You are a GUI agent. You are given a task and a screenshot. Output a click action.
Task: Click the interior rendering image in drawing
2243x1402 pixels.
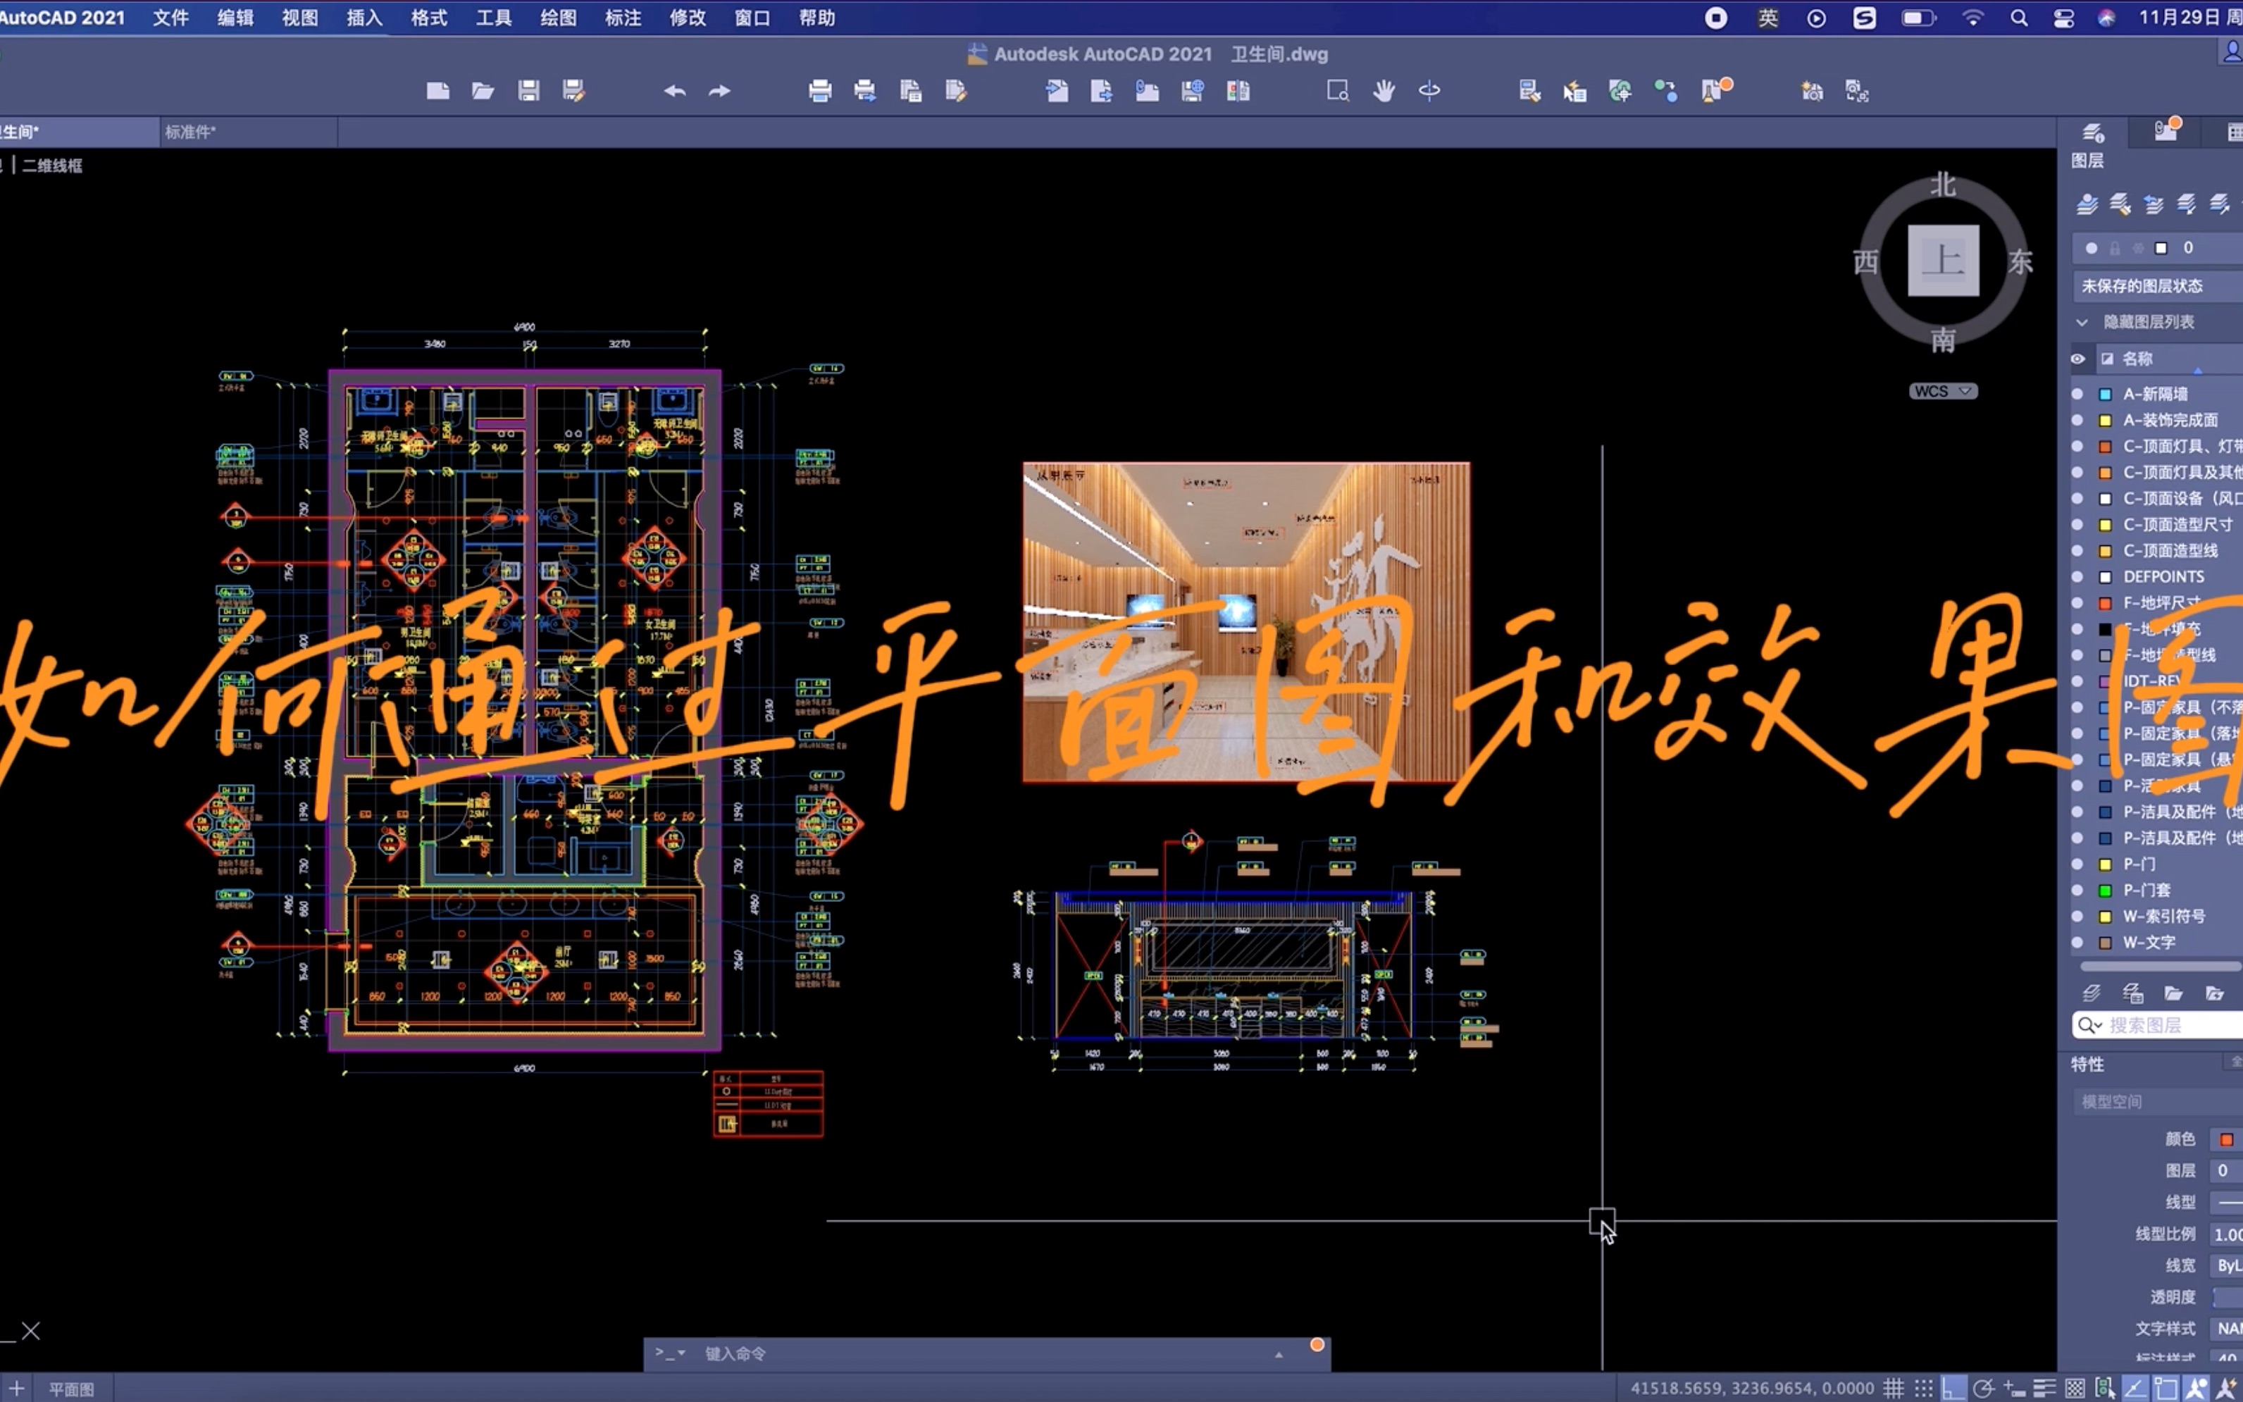pyautogui.click(x=1247, y=622)
